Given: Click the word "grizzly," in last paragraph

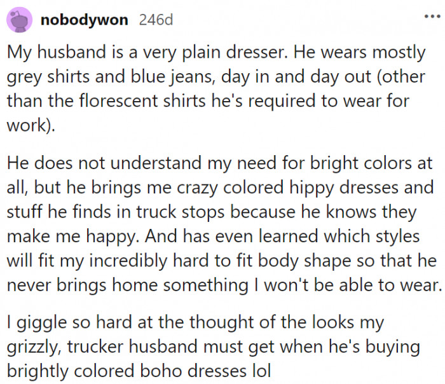Looking at the screenshot, I should point(34,348).
